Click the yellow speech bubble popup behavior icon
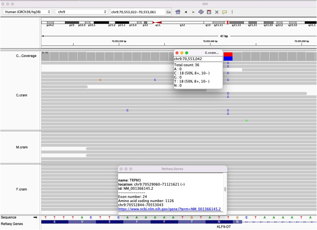This screenshot has width=317, height=230. point(224,11)
